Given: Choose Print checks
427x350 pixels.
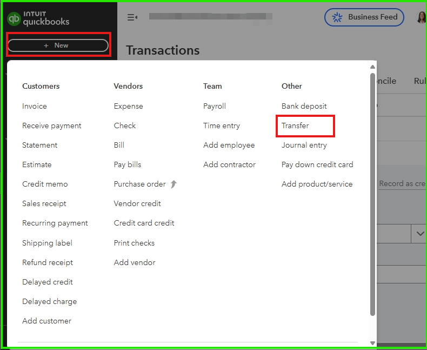Looking at the screenshot, I should pyautogui.click(x=134, y=243).
